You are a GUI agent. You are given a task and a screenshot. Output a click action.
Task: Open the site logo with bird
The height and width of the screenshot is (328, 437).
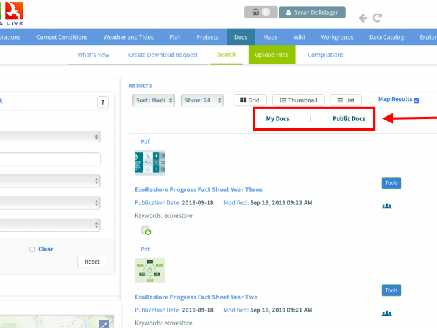14,11
